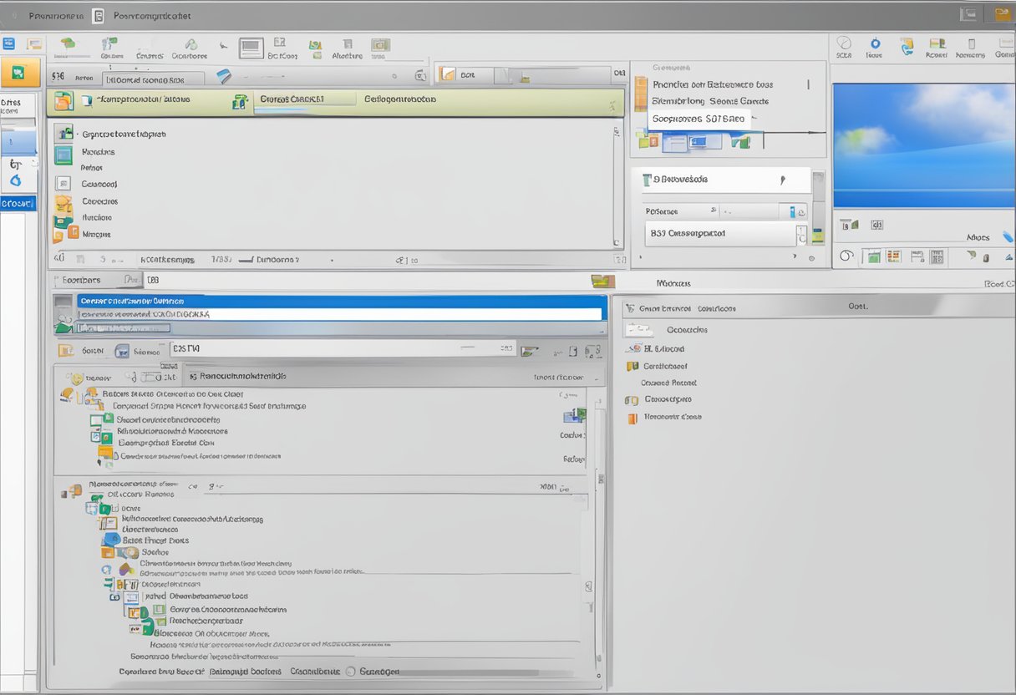Switch to the Greres Crack tab
Screen dimensions: 1016x695
291,99
